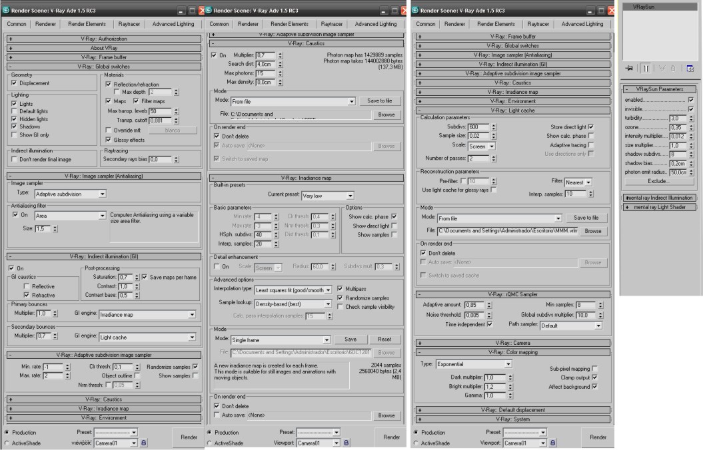Switch to Advanced Lighting tab in right window
This screenshot has width=703, height=450.
coord(582,24)
